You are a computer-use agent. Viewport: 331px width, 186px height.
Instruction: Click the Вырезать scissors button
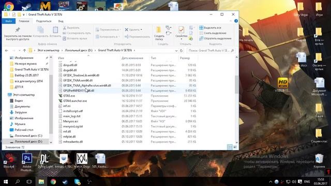tap(71, 27)
